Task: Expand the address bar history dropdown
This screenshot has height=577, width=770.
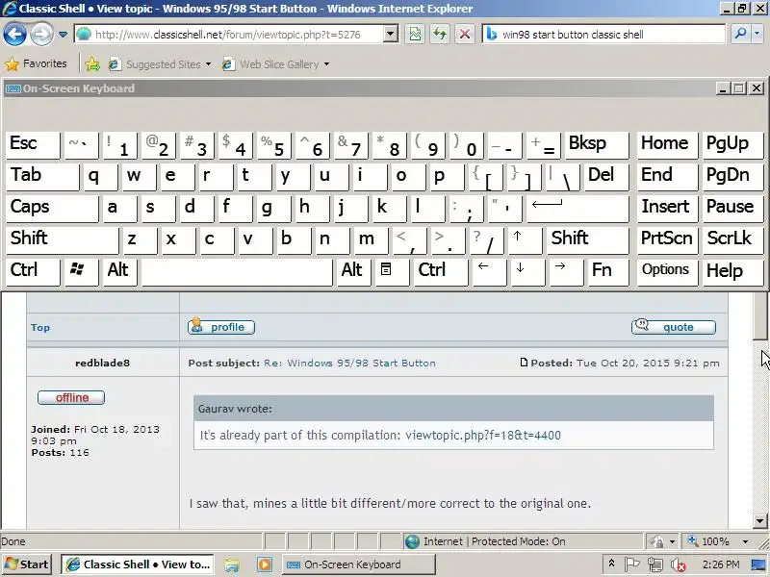Action: point(391,35)
